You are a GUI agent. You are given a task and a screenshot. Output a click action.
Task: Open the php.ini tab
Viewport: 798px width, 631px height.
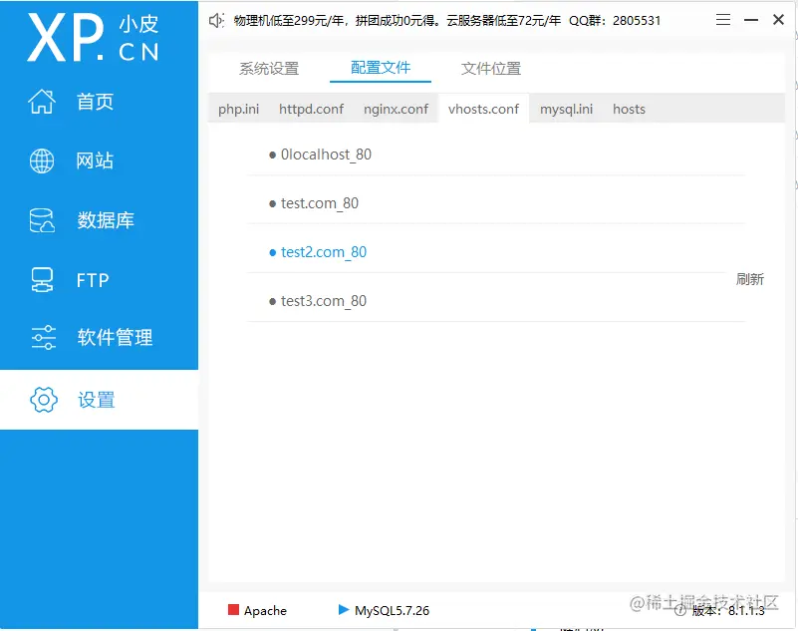[239, 109]
